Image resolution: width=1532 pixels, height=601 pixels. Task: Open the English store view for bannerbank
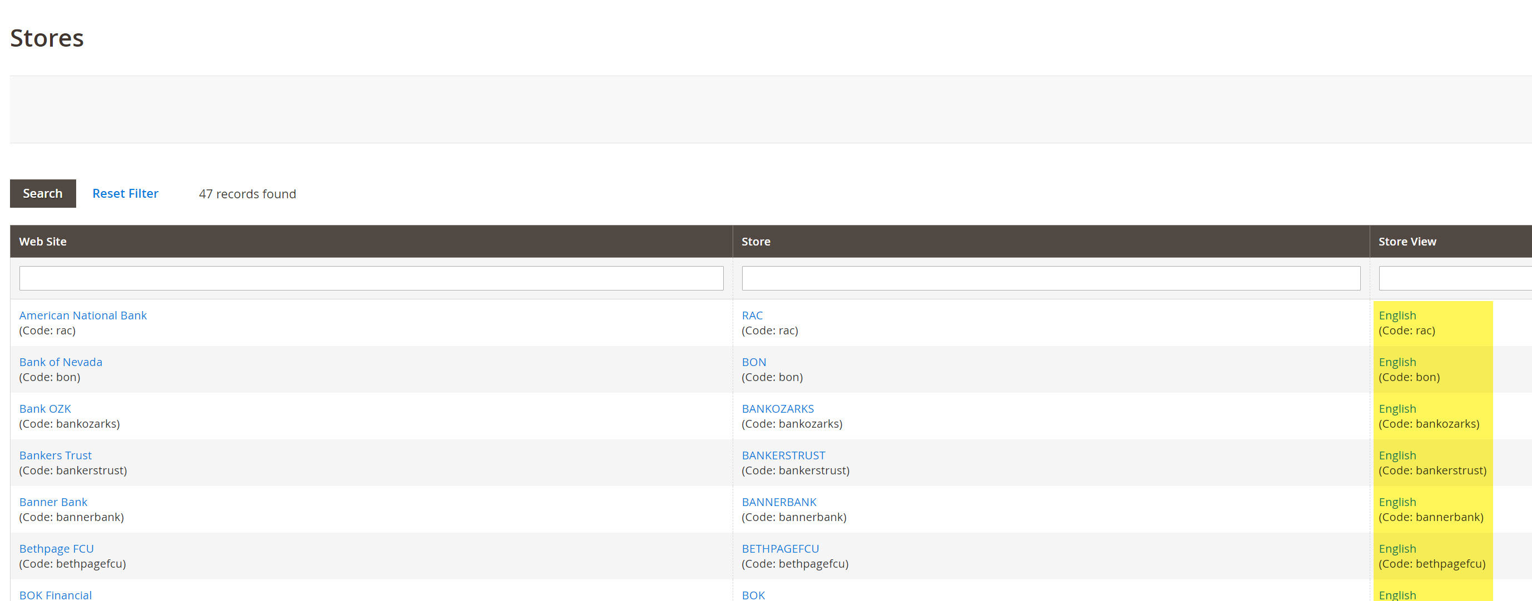click(x=1396, y=502)
